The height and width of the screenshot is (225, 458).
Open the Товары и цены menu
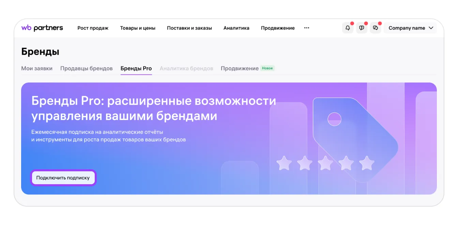pyautogui.click(x=138, y=28)
